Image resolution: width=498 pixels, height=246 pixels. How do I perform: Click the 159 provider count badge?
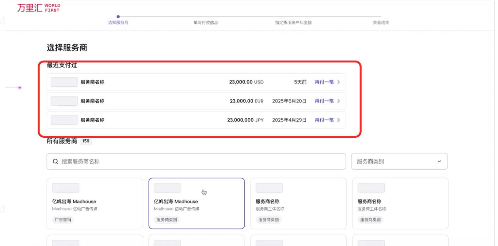point(86,141)
